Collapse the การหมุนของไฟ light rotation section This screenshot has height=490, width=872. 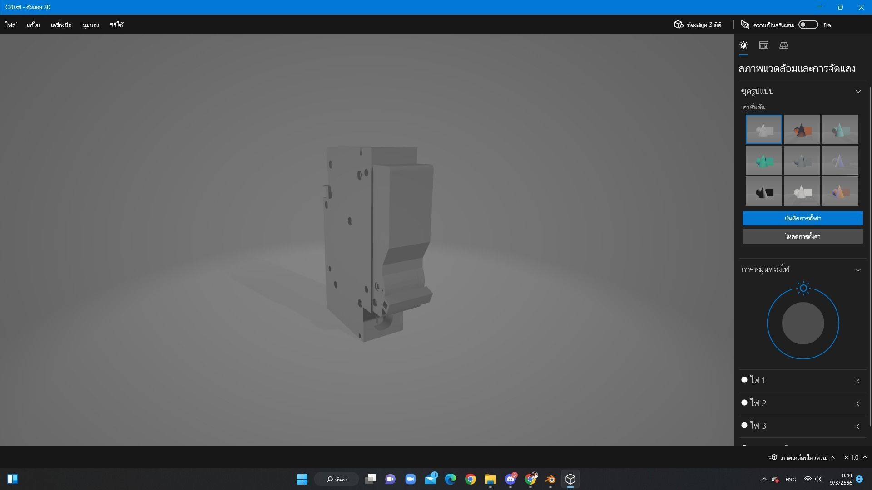tap(858, 269)
